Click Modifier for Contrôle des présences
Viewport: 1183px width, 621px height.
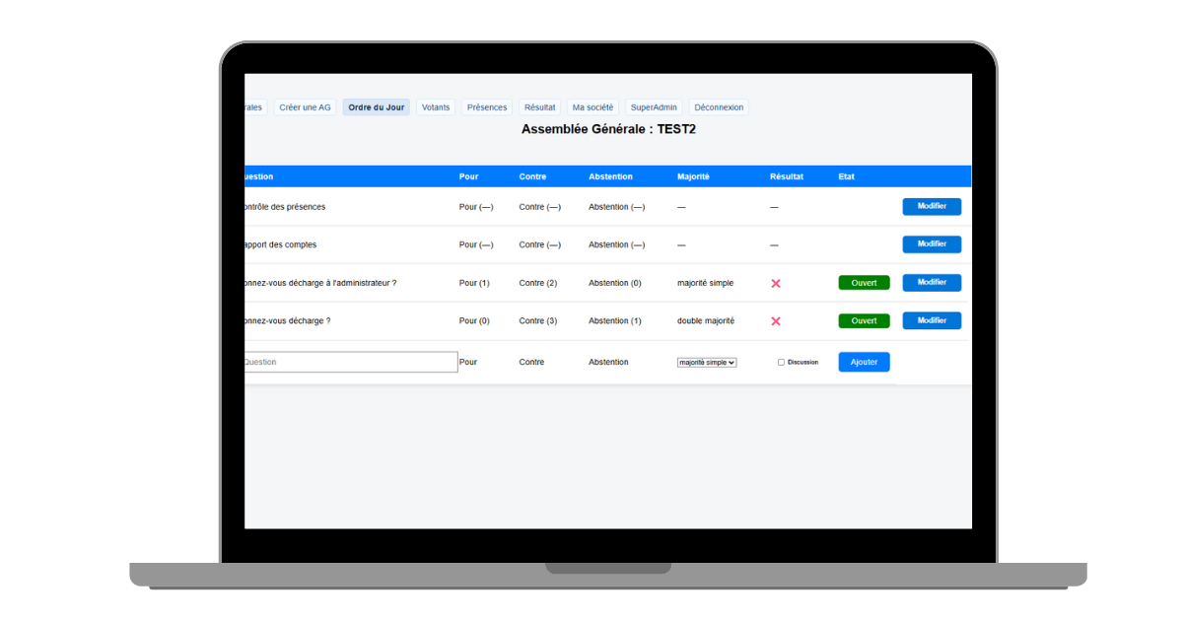[x=932, y=206]
